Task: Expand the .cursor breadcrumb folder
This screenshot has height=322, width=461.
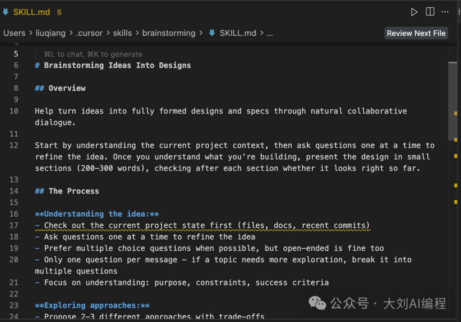Action: pos(89,33)
